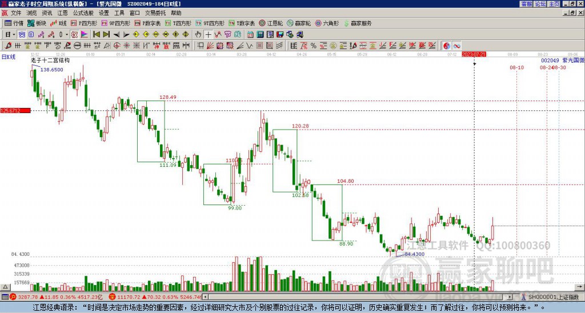Image resolution: width=585 pixels, height=313 pixels.
Task: Toggle the infinity loop icon
Action: (x=456, y=46)
